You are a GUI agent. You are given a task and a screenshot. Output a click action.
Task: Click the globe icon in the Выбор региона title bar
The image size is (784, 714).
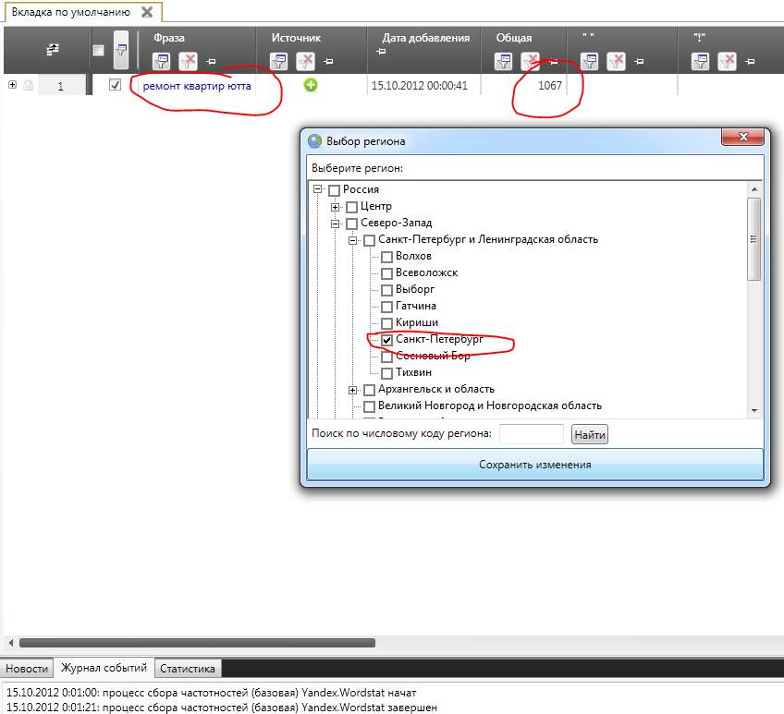(x=315, y=141)
